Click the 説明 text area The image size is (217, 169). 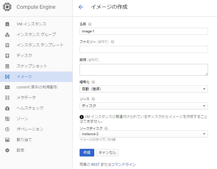click(x=144, y=70)
